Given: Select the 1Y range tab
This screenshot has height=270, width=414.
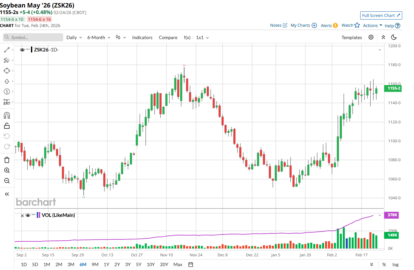Looking at the screenshot, I should [107, 264].
